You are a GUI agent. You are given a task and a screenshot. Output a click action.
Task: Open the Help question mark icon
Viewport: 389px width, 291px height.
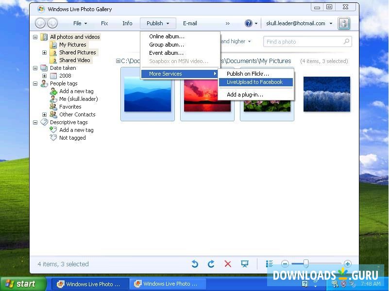[x=248, y=23]
